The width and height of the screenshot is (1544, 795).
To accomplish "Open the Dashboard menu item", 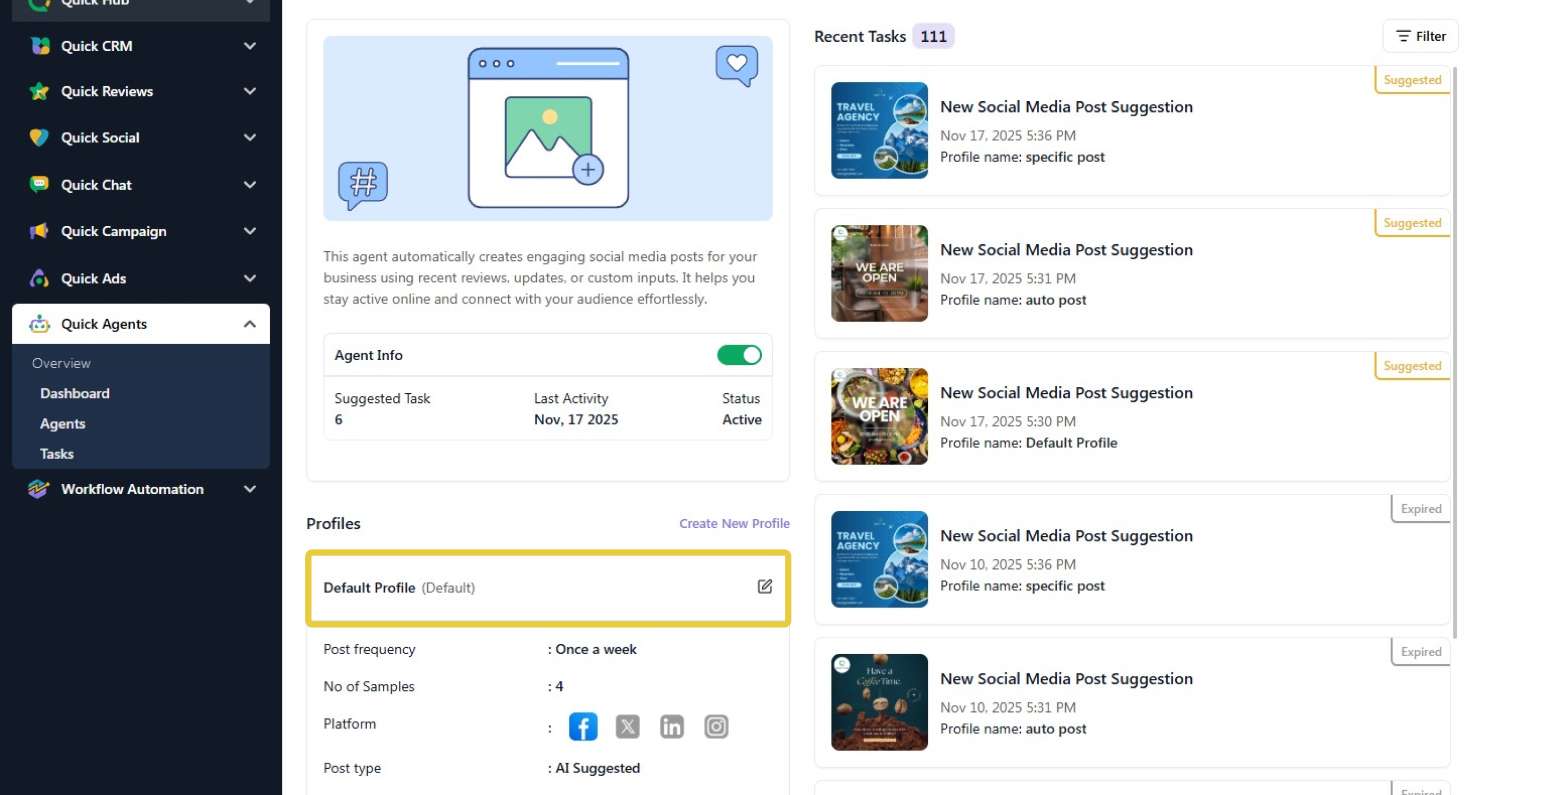I will pos(75,394).
